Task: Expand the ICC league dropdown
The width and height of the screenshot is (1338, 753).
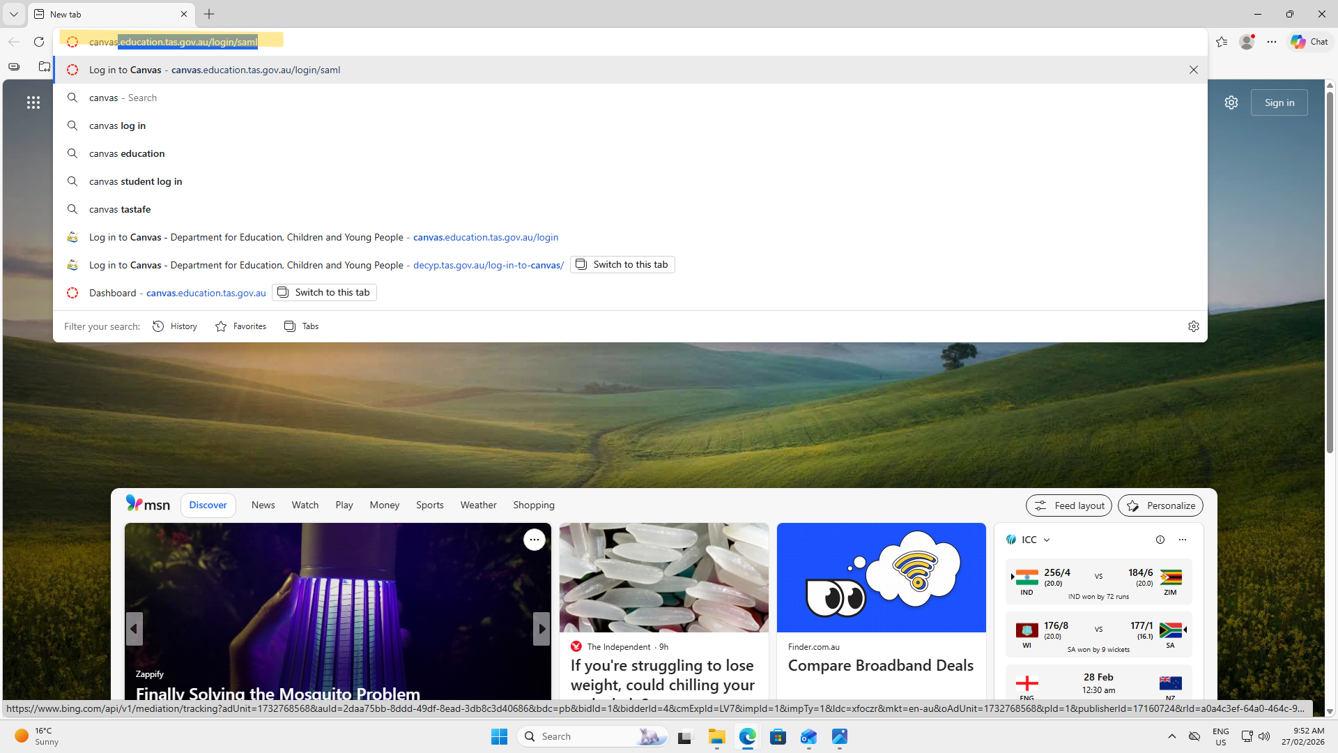Action: pyautogui.click(x=1047, y=540)
